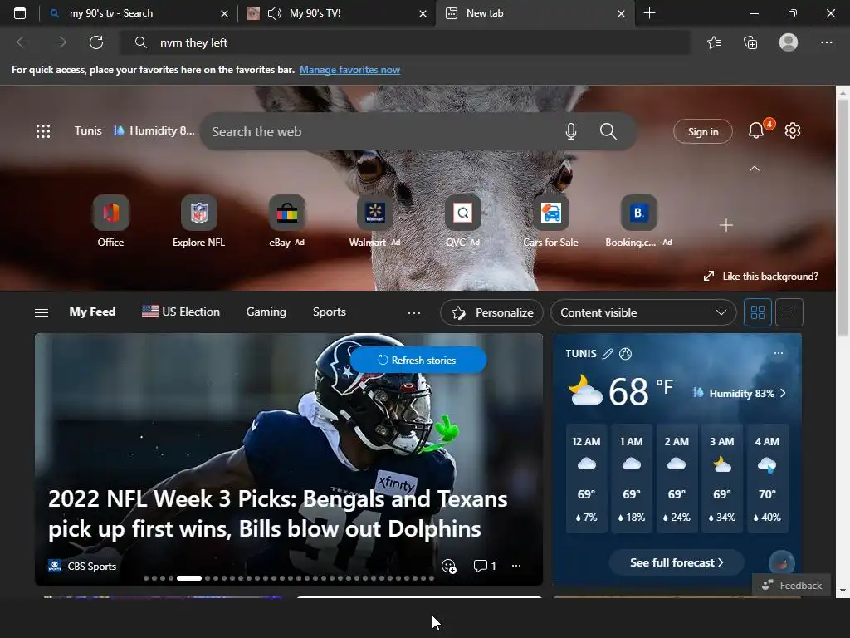Image resolution: width=850 pixels, height=638 pixels.
Task: Select the My Feed category
Action: pyautogui.click(x=92, y=312)
